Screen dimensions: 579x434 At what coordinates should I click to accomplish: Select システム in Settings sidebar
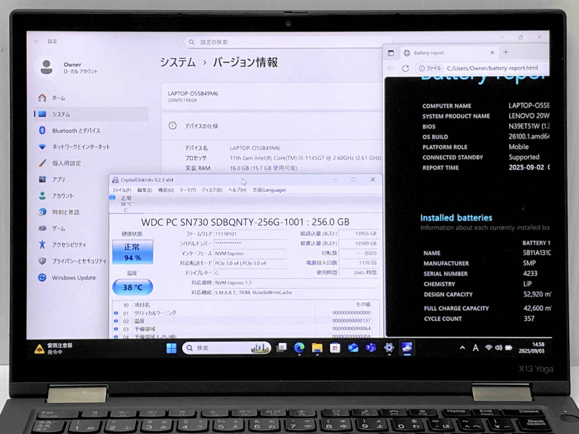point(90,114)
